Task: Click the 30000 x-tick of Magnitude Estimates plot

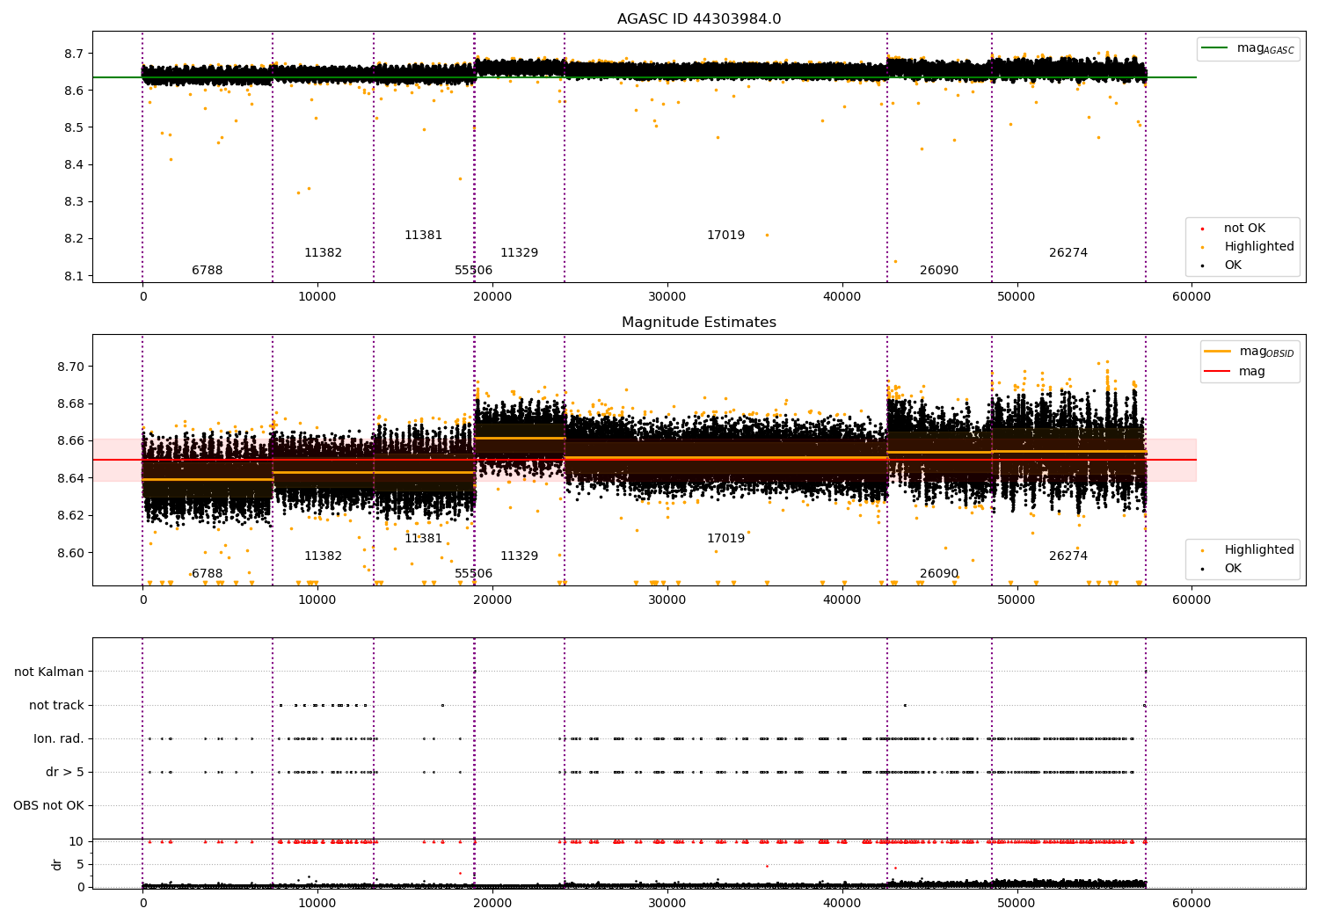Action: [x=667, y=600]
